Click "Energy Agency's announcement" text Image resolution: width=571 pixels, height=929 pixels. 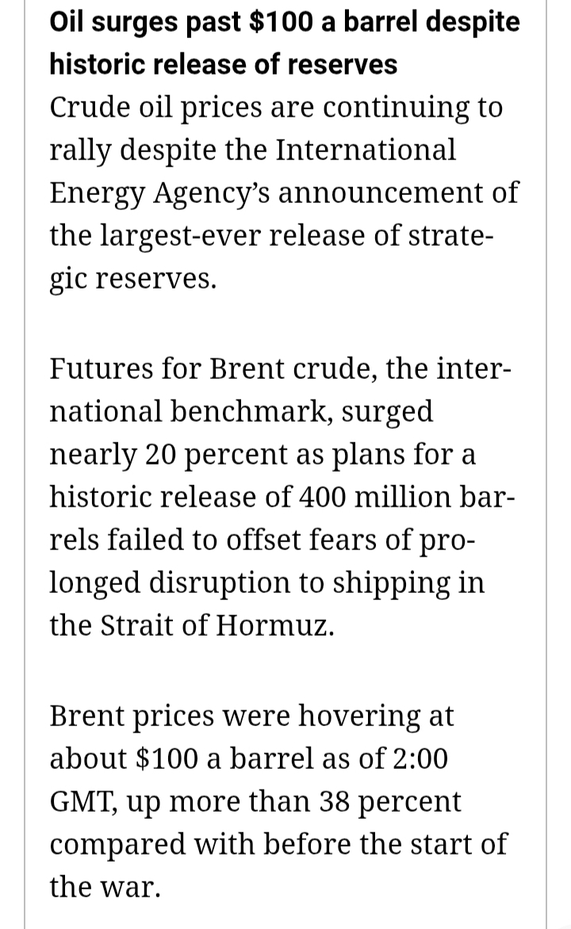(x=283, y=193)
